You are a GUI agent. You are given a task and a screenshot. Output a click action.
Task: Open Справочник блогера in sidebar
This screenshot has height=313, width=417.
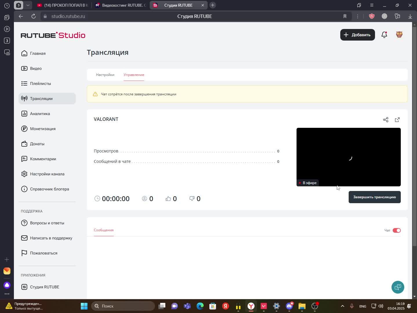47,189
